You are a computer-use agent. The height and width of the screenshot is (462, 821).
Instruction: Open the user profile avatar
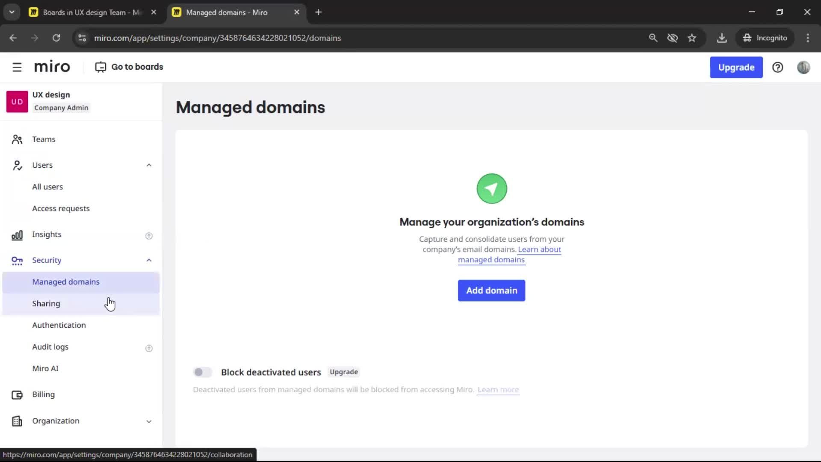click(x=803, y=67)
